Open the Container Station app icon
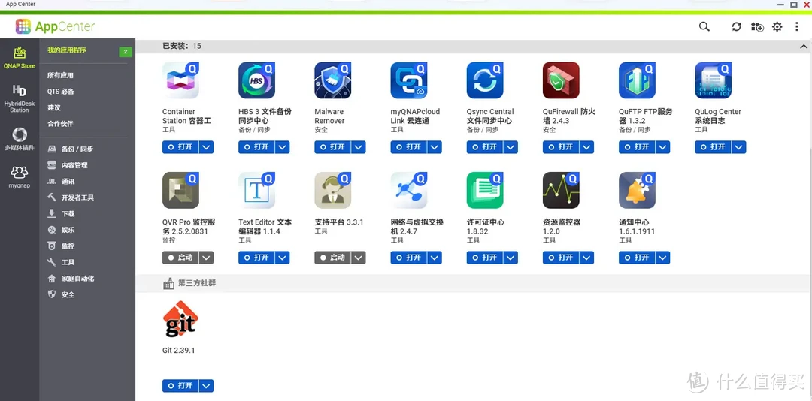 tap(180, 80)
